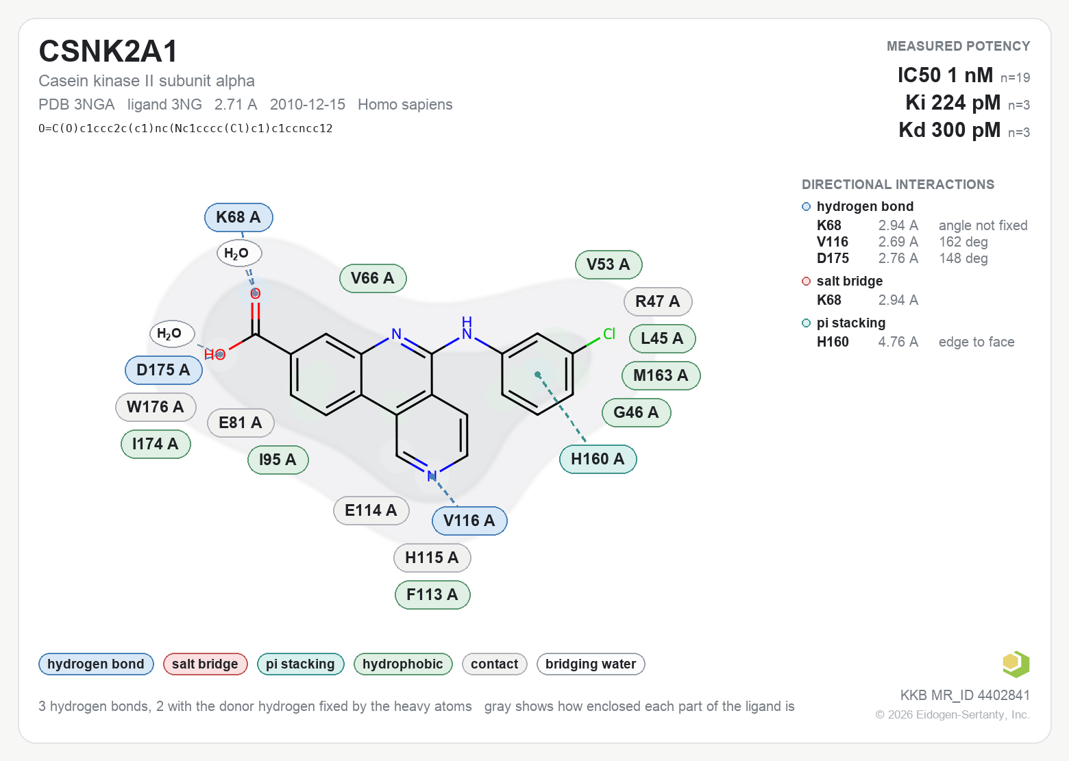Select the R47 A residue tag

point(658,301)
